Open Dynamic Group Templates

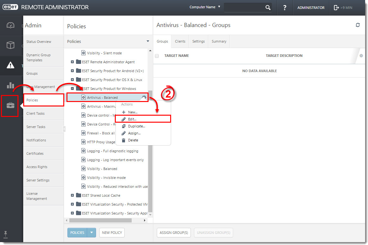coord(44,58)
